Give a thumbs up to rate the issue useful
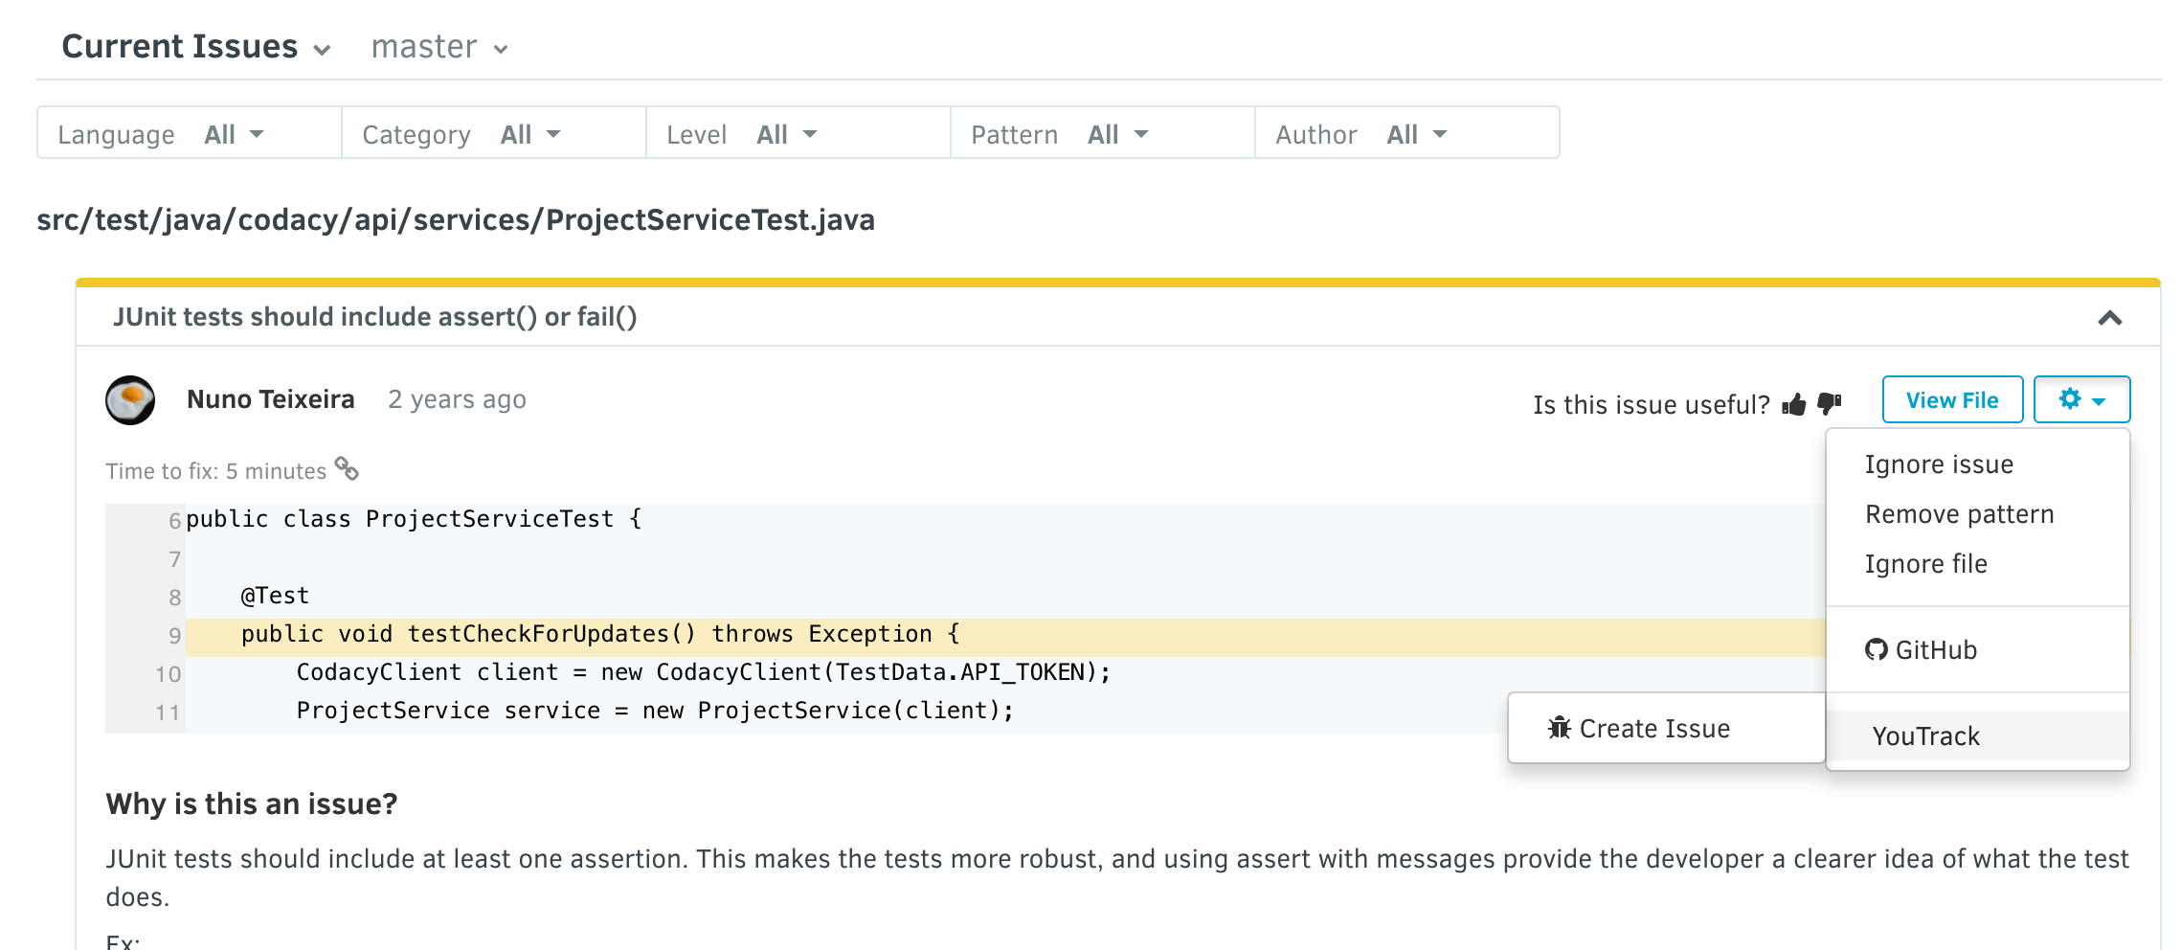Image resolution: width=2181 pixels, height=950 pixels. [x=1794, y=403]
